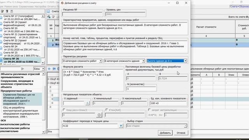Click the search field in left panel
249x140 pixels.
point(11,69)
